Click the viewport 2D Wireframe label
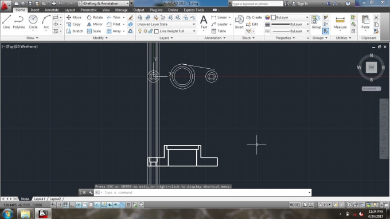Viewport: 390px width, 219px height. (x=26, y=46)
